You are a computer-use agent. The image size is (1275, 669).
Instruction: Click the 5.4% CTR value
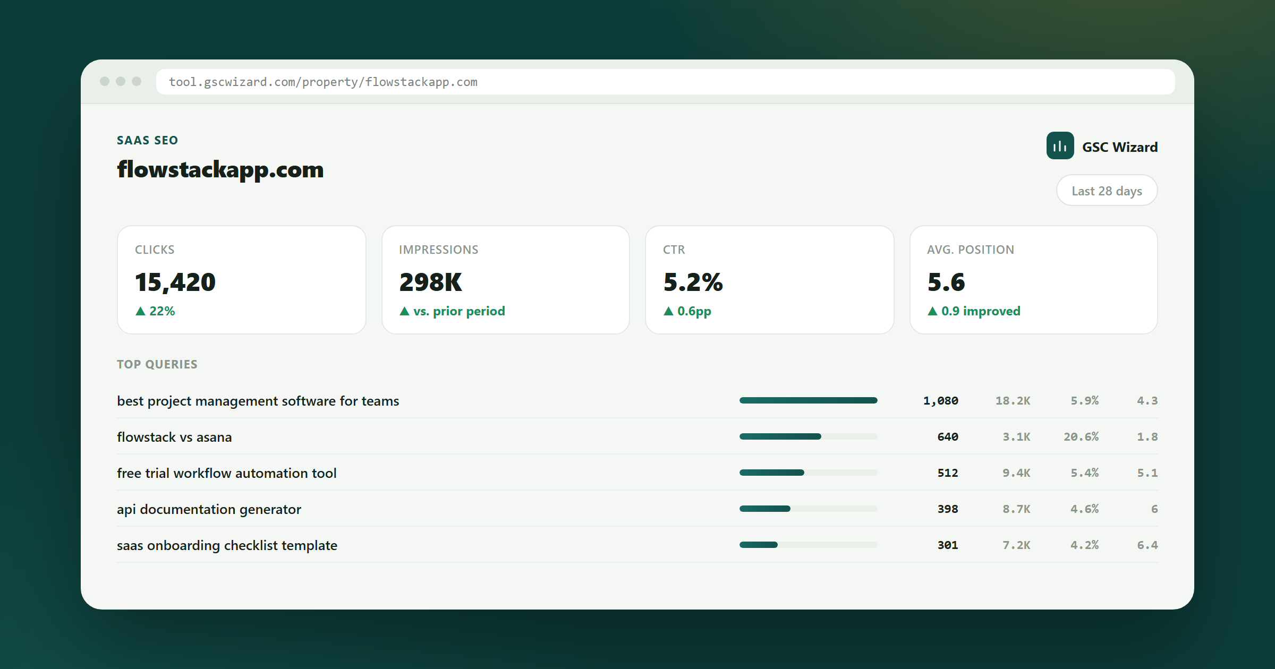pyautogui.click(x=1084, y=473)
